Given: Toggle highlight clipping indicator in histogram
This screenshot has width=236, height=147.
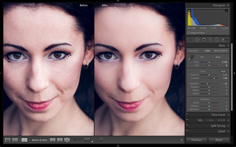Looking at the screenshot, I should click(x=227, y=10).
